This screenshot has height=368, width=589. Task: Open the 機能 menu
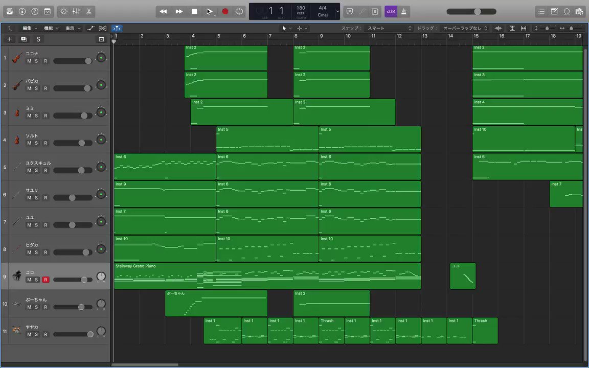click(51, 28)
